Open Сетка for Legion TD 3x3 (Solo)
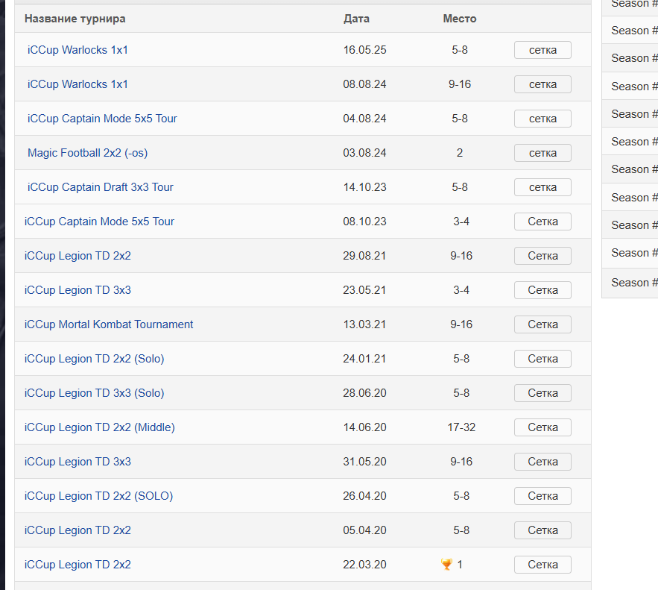The height and width of the screenshot is (590, 658). point(542,394)
